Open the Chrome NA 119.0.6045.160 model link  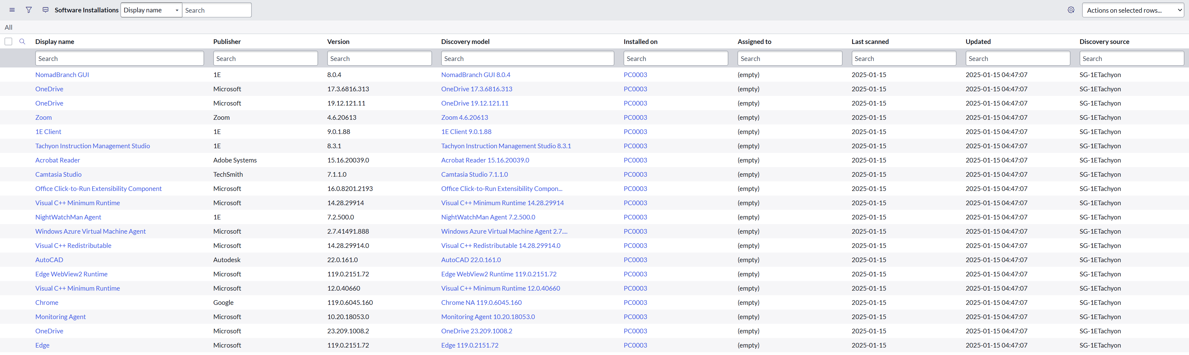point(481,303)
